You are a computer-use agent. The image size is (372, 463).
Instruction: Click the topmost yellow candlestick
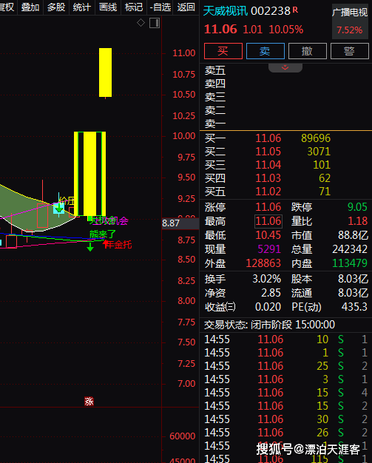coord(106,72)
